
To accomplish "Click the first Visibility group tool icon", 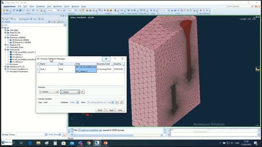I will coord(100,10).
